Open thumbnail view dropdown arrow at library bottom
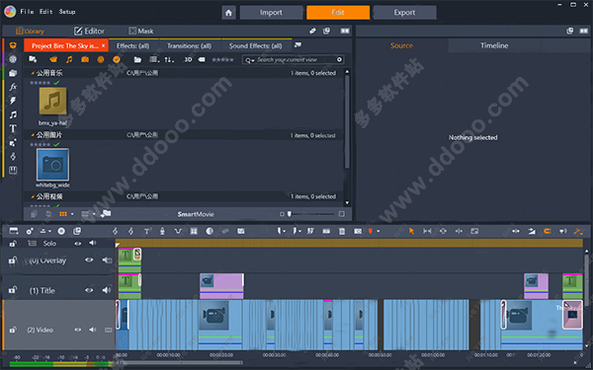593x370 pixels. tap(72, 214)
